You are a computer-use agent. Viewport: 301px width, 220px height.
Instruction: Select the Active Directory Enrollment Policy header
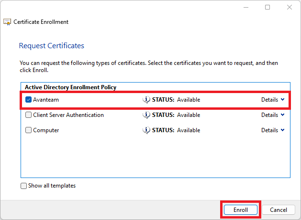70,87
